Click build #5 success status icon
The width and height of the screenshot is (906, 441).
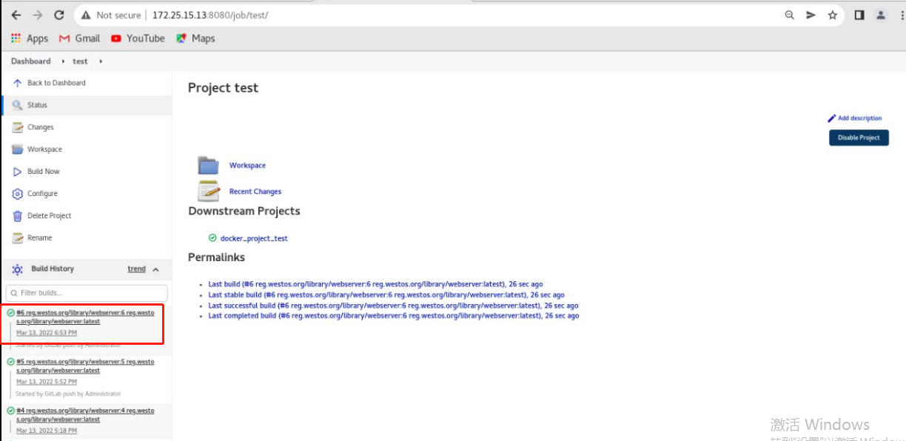(11, 362)
